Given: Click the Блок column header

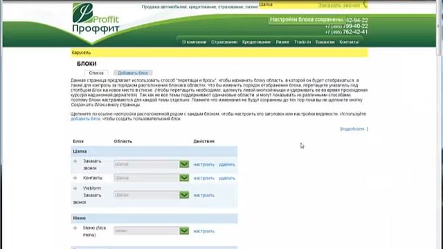Looking at the screenshot, I should tap(78, 141).
